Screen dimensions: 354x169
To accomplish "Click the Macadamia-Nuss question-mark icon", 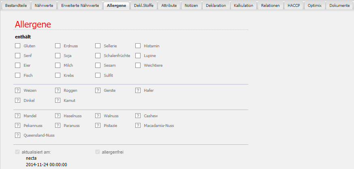I will click(x=138, y=125).
